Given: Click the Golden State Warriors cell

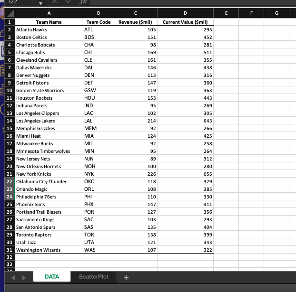Looking at the screenshot, I should tap(49, 90).
